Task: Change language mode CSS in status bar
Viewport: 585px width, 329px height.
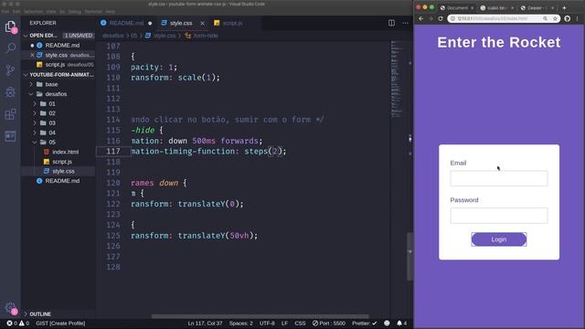Action: [x=300, y=324]
